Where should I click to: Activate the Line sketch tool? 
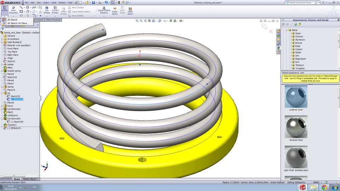tap(21, 7)
